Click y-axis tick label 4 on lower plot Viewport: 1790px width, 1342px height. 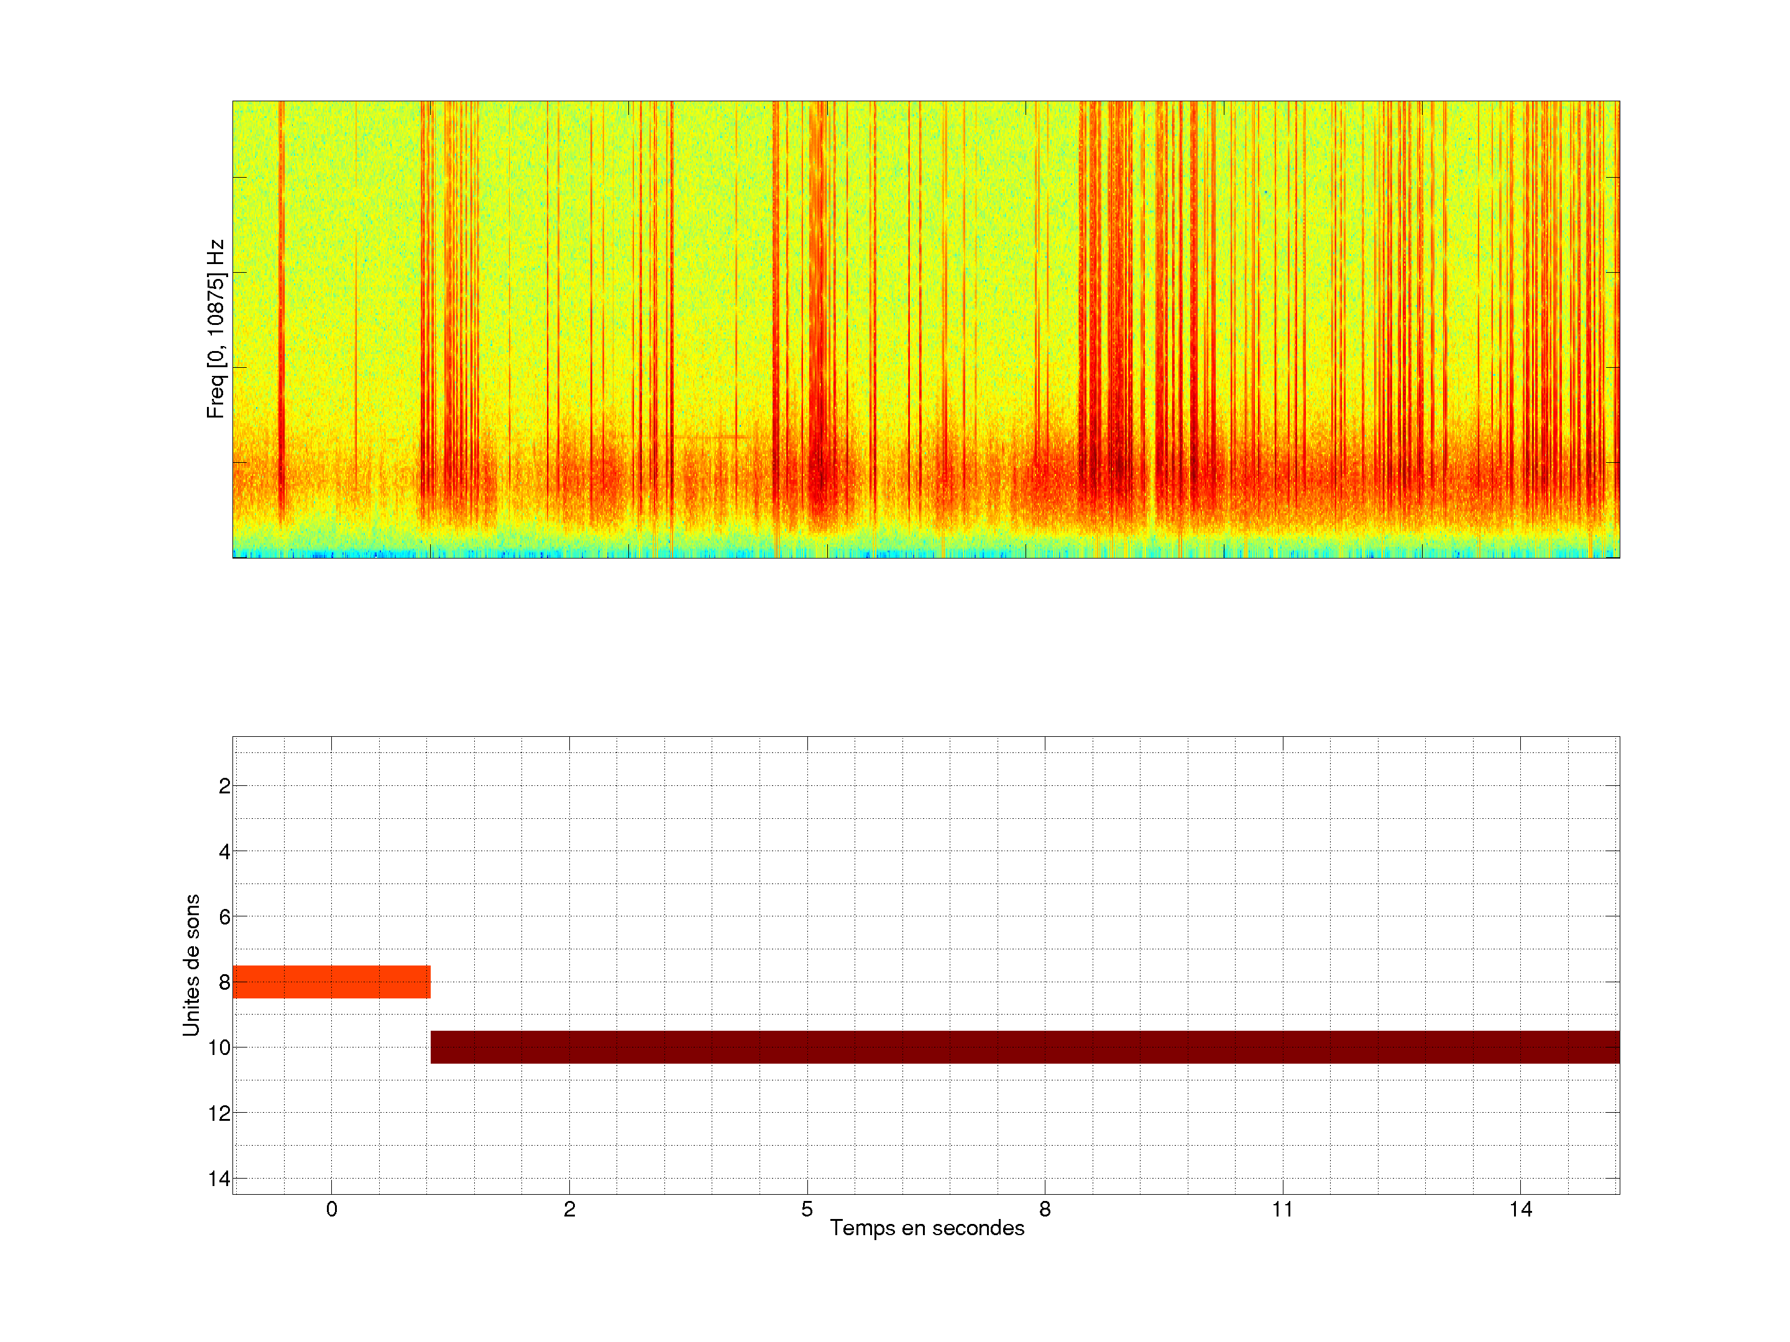pos(224,852)
